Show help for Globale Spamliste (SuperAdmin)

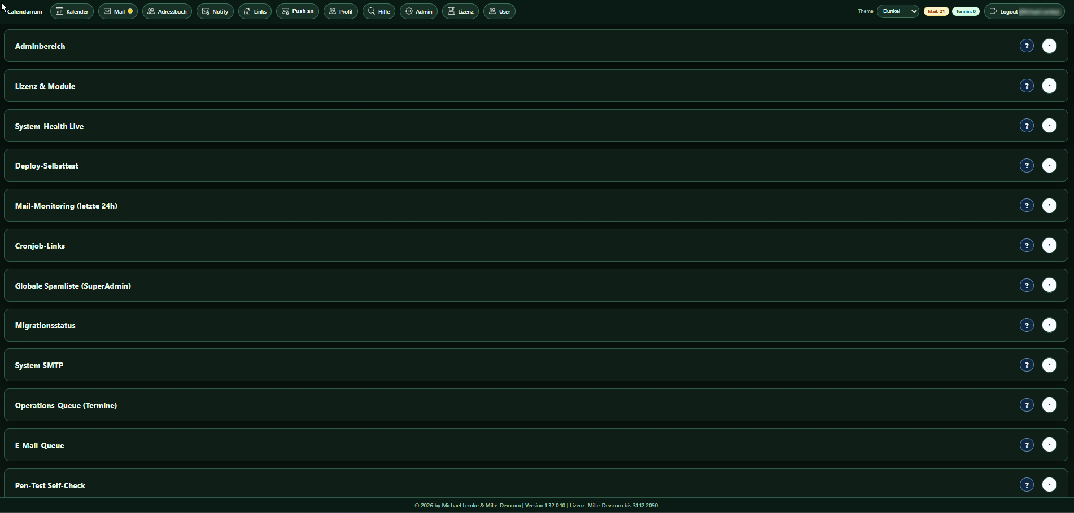(x=1027, y=285)
